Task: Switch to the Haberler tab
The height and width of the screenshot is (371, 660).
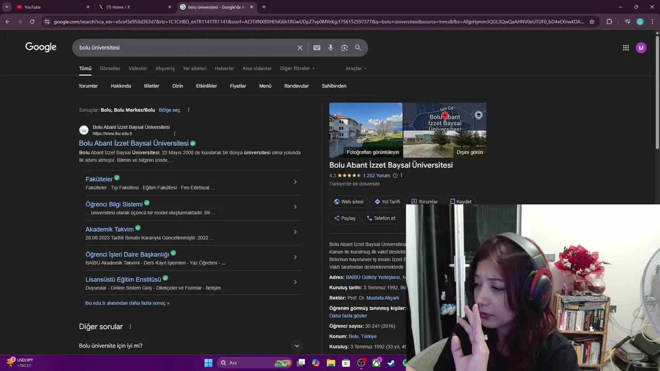Action: (x=224, y=68)
